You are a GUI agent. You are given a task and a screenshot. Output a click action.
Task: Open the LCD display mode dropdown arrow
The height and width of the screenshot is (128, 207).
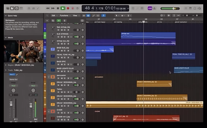point(128,8)
